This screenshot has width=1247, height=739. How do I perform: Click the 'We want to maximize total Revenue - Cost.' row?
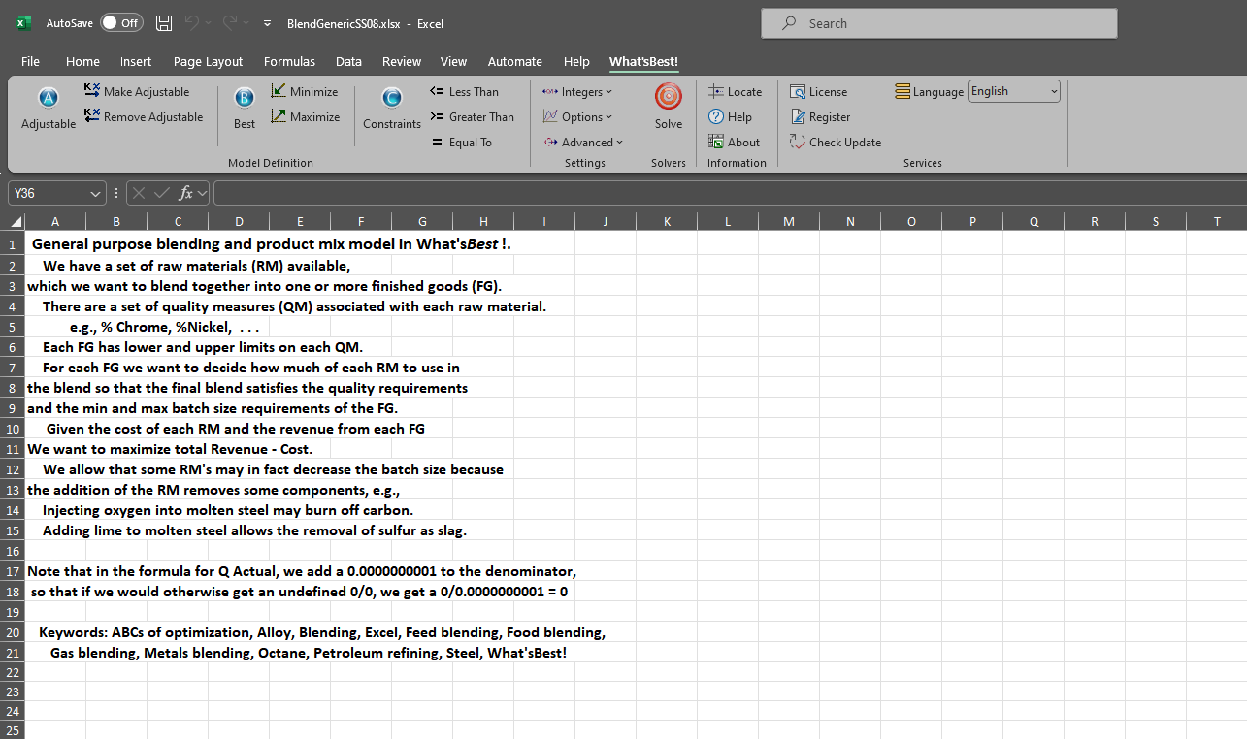[x=170, y=448]
